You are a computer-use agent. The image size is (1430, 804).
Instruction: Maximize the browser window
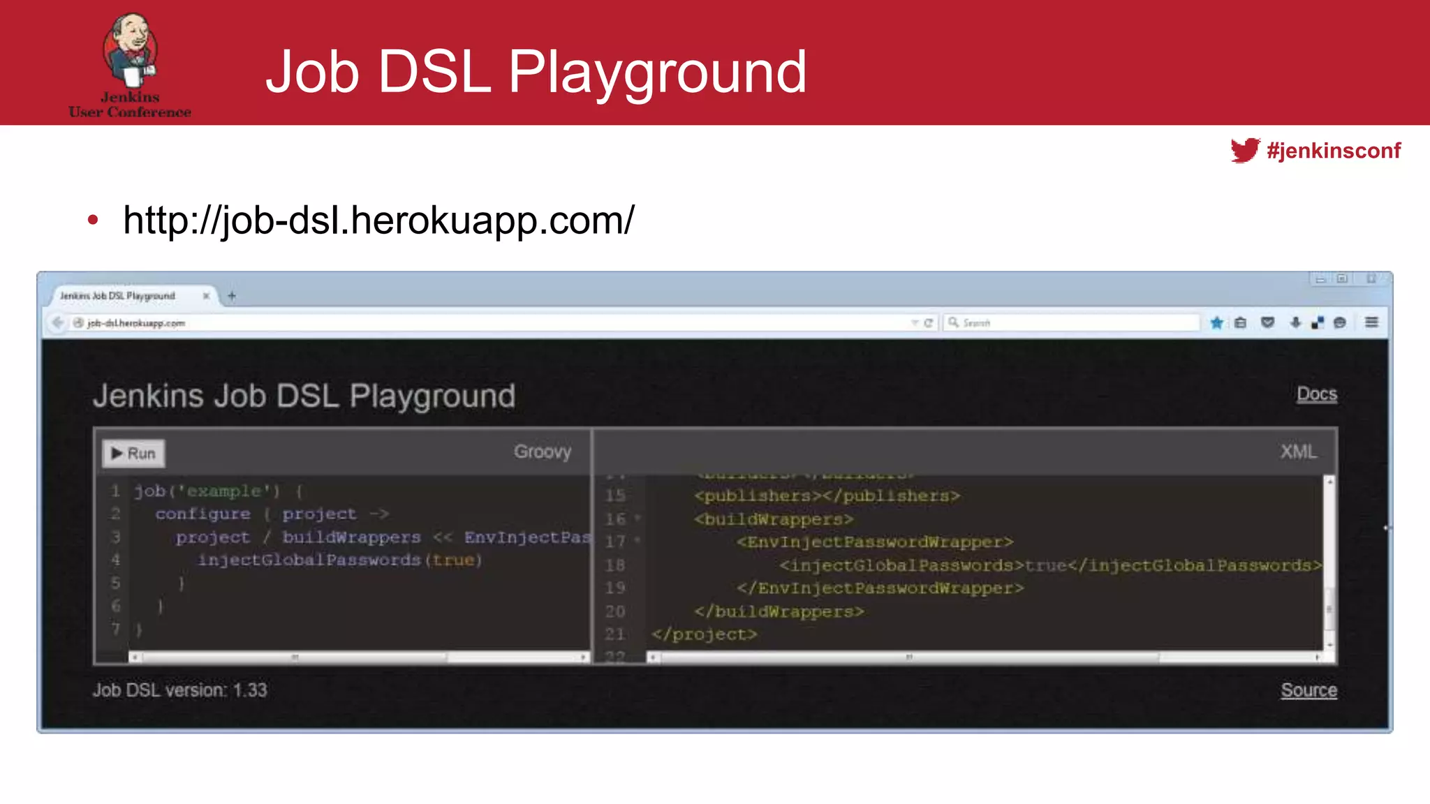point(1342,279)
